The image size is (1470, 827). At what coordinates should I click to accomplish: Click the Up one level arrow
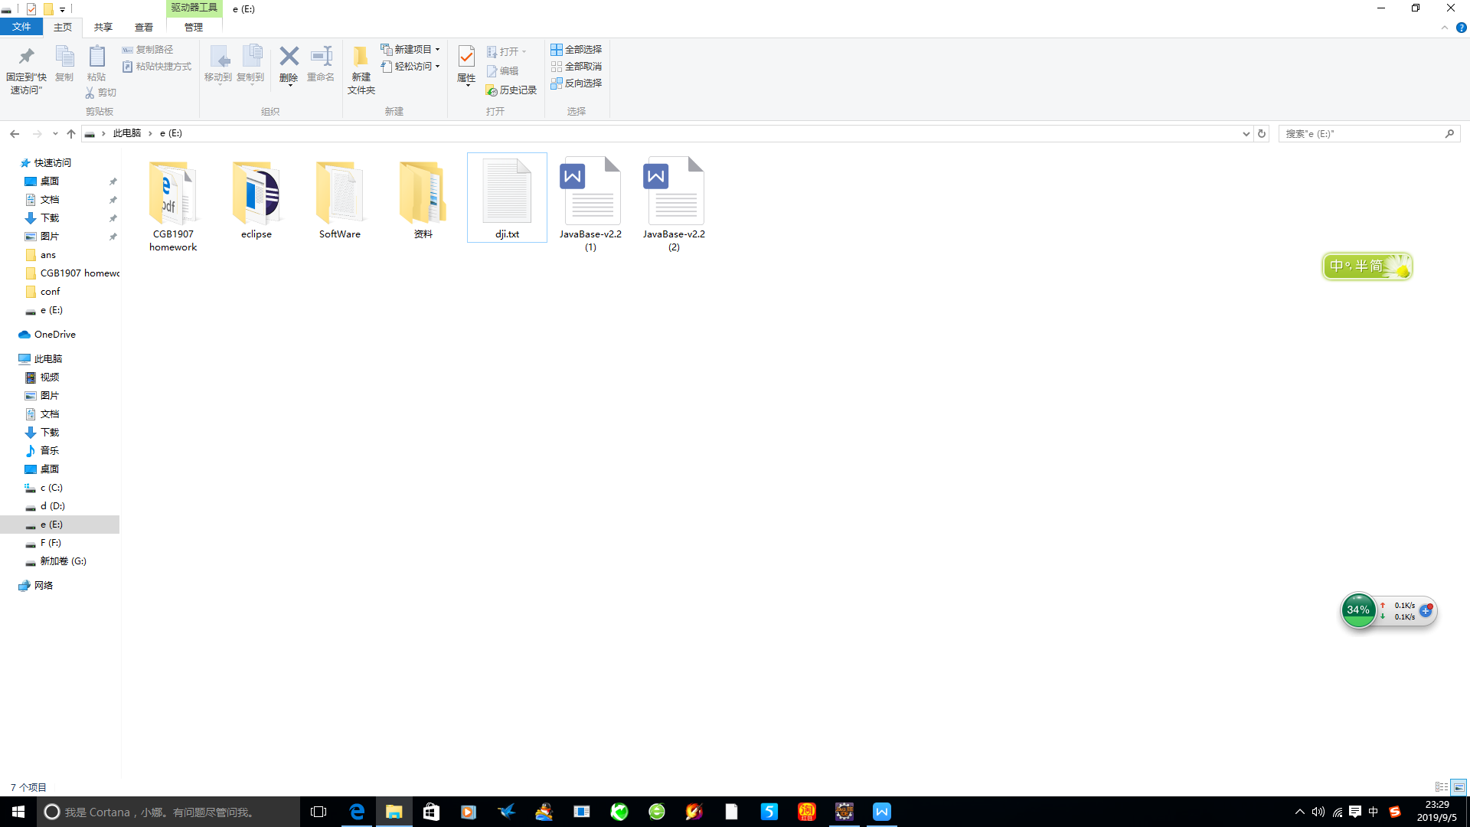(x=71, y=134)
